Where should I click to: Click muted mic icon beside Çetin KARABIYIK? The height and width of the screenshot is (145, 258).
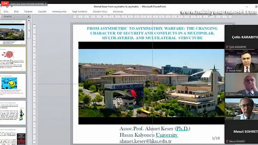pyautogui.click(x=227, y=47)
